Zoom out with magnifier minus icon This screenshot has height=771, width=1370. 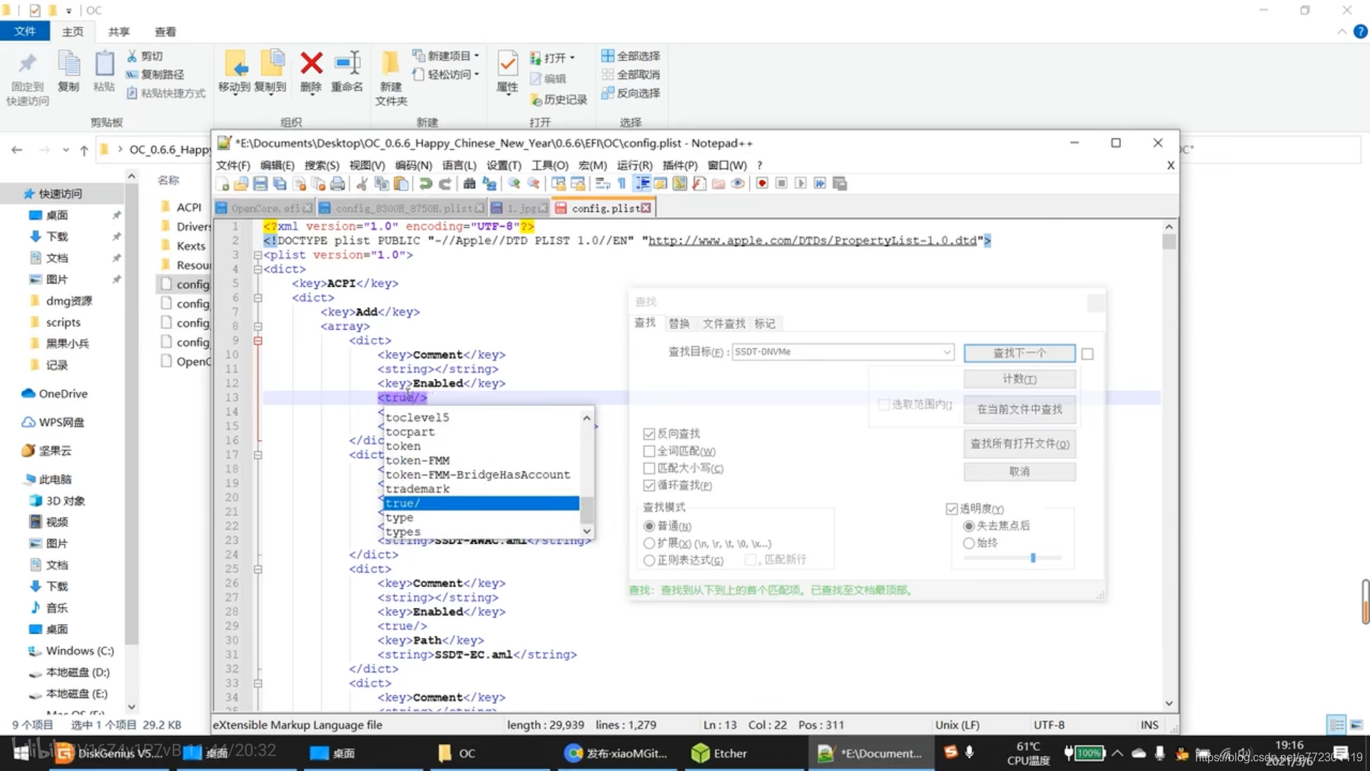click(533, 183)
